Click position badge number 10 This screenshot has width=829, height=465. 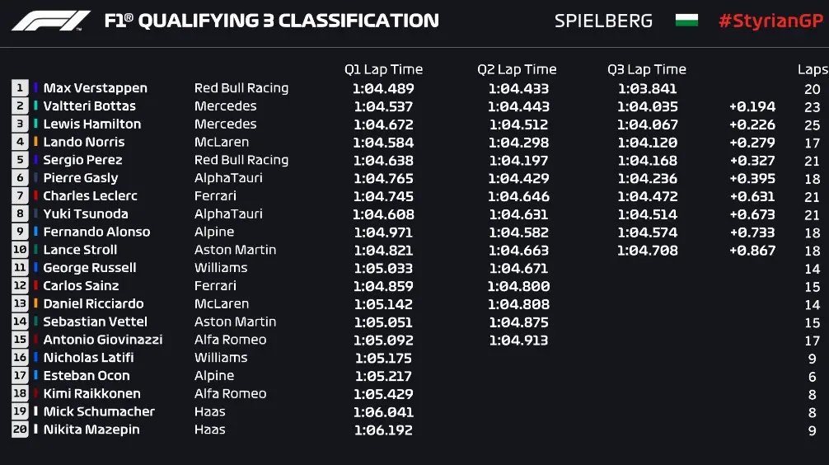(20, 250)
